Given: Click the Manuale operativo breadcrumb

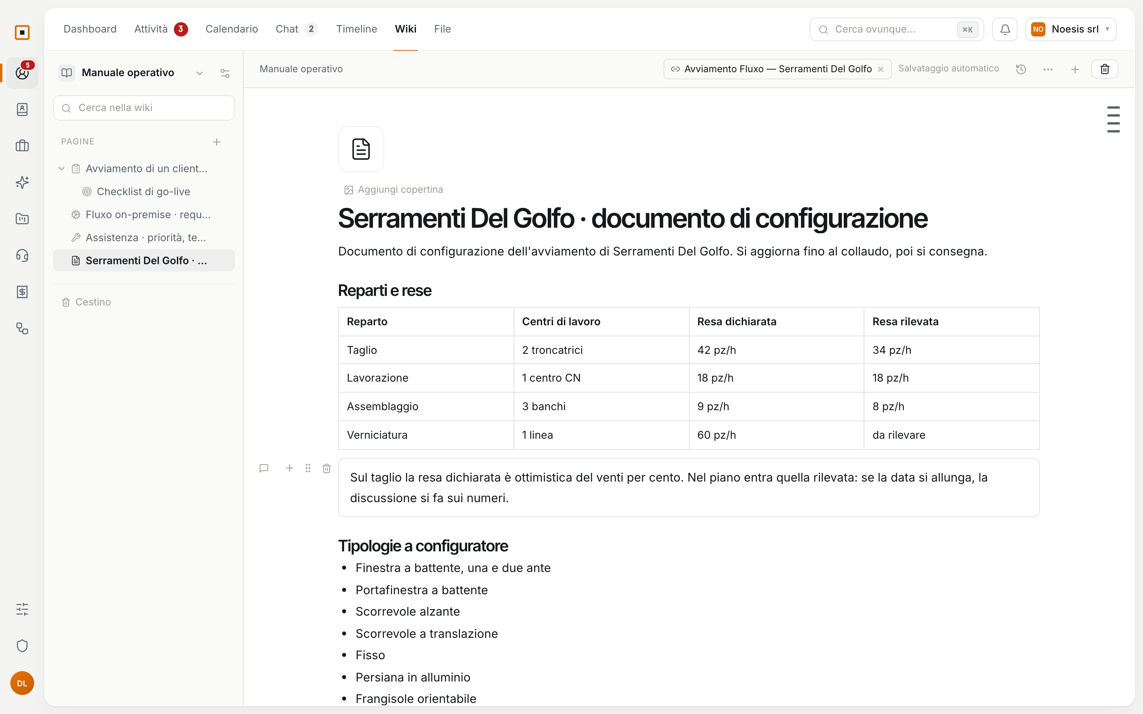Looking at the screenshot, I should pyautogui.click(x=301, y=69).
